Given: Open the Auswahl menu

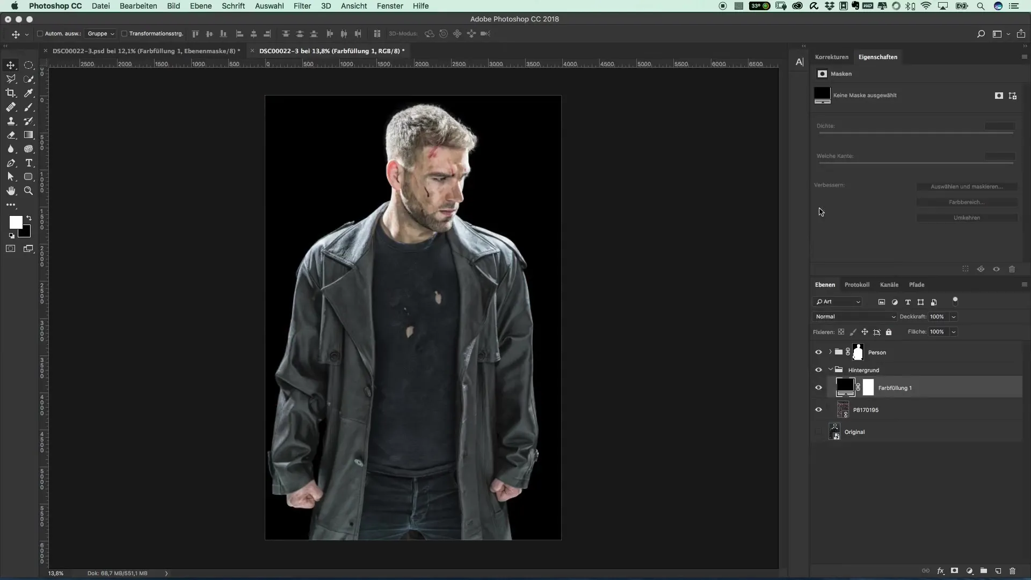Looking at the screenshot, I should coord(270,6).
